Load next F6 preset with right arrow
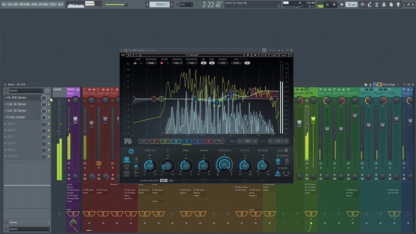The width and height of the screenshot is (416, 234). tap(255, 55)
